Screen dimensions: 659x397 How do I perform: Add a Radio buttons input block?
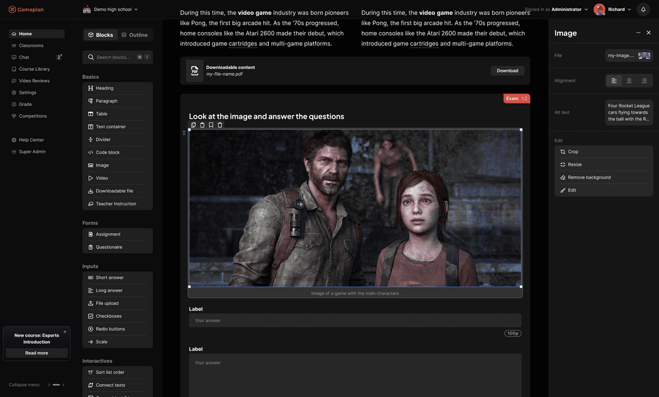pyautogui.click(x=118, y=329)
